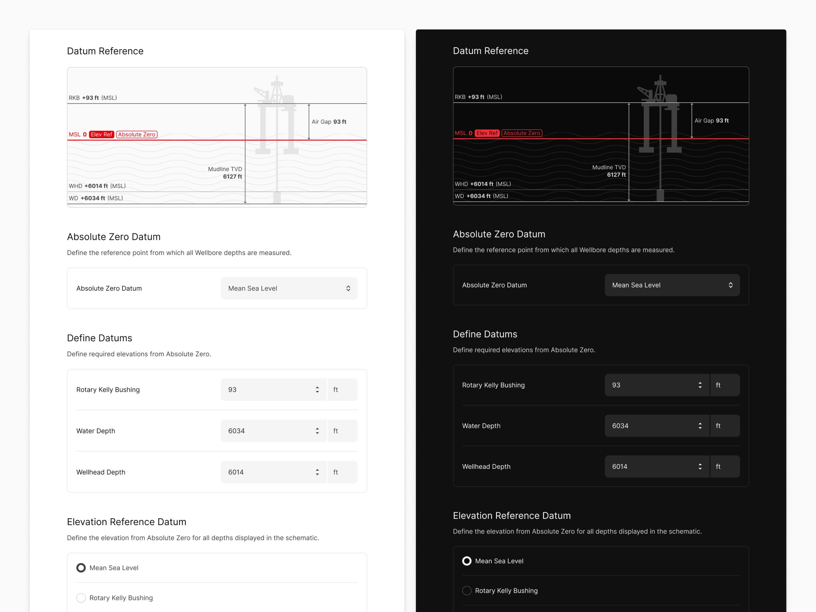Select Mean Sea Level radio in dark theme
This screenshot has width=816, height=612.
(467, 561)
